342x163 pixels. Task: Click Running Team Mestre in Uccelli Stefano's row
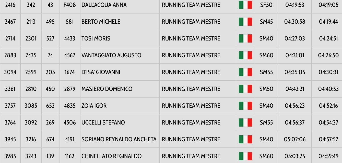(x=191, y=123)
